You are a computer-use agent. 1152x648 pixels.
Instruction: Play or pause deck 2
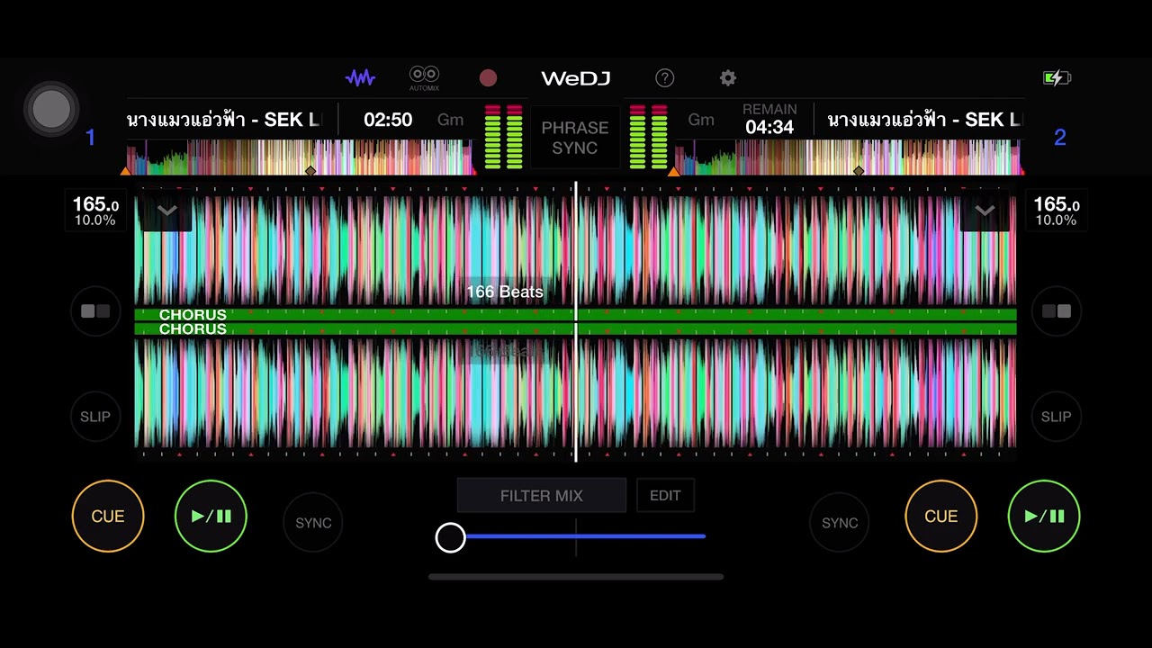coord(1044,516)
